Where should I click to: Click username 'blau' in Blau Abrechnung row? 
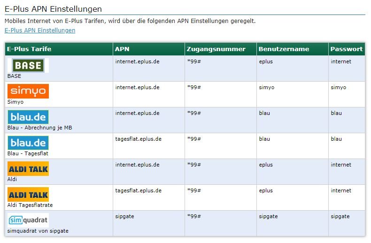(264, 113)
